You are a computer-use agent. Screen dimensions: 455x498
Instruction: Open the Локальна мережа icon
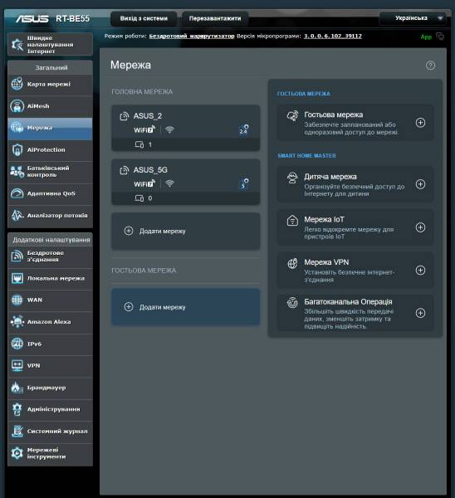coord(17,278)
